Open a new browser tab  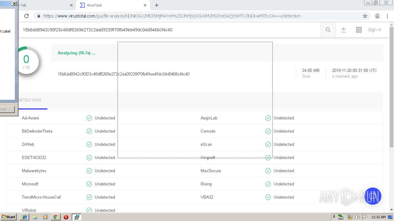157,5
